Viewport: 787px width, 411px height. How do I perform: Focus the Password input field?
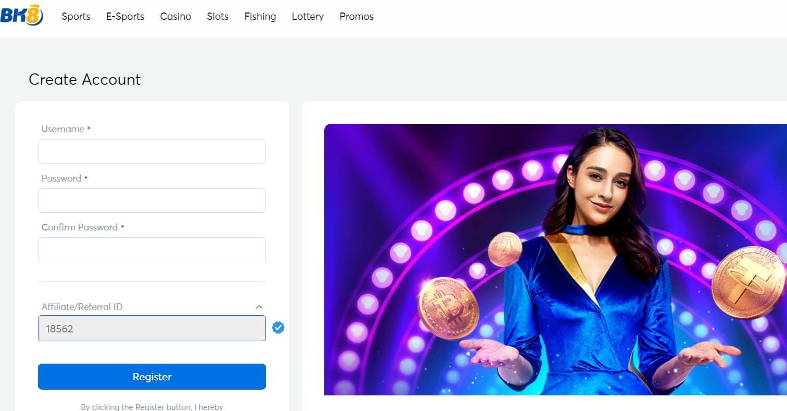(x=152, y=200)
